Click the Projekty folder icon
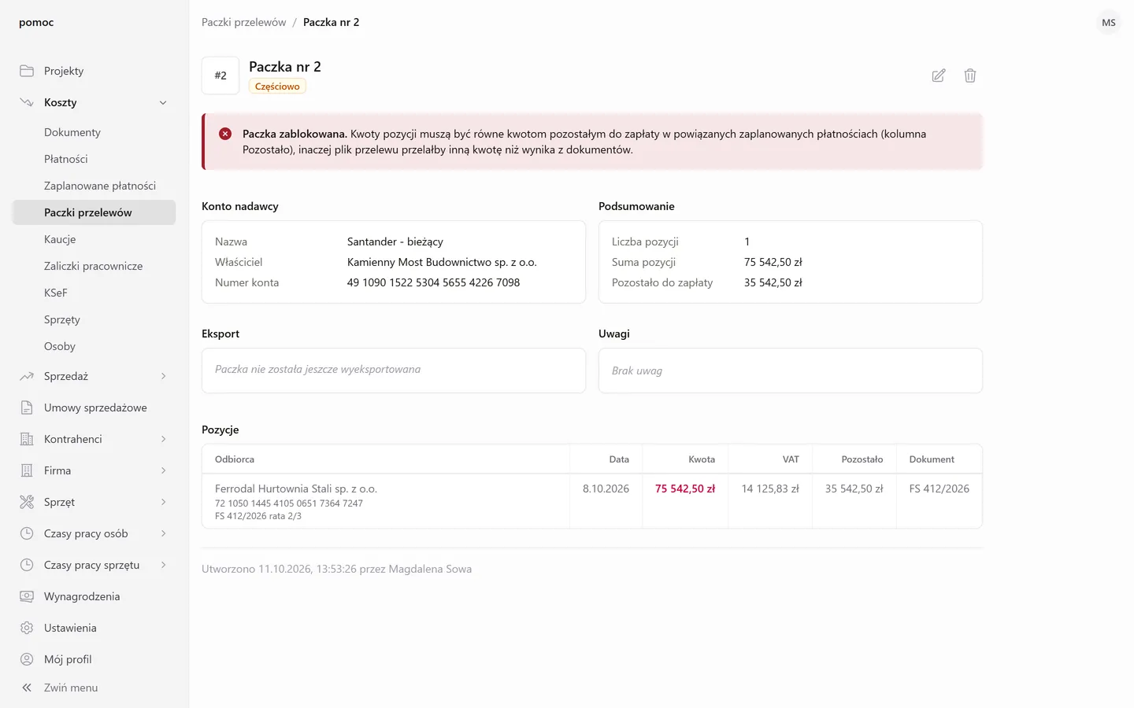The width and height of the screenshot is (1134, 708). (27, 71)
